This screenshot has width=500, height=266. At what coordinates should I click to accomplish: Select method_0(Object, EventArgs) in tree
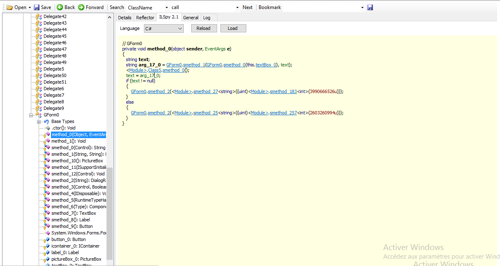point(79,134)
